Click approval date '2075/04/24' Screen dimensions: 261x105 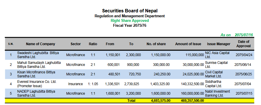coord(244,55)
